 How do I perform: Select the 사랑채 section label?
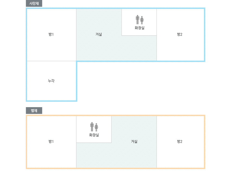coord(34,3)
